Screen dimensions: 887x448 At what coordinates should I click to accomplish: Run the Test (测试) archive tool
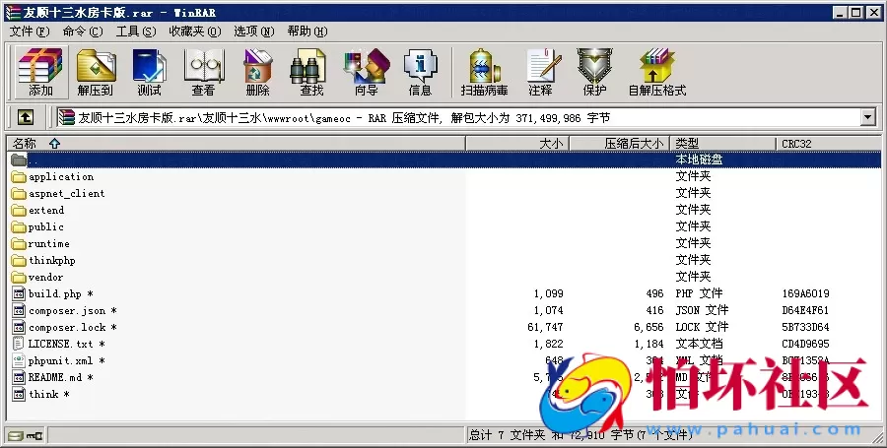[x=150, y=72]
